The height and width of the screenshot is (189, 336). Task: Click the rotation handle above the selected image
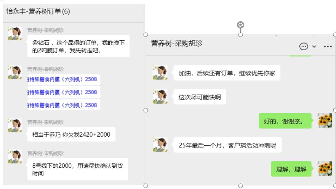point(240,25)
